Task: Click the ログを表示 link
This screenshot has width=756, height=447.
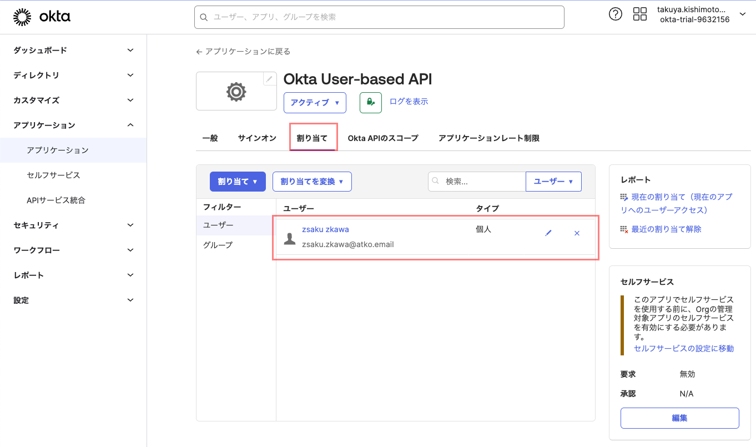Action: click(x=409, y=102)
